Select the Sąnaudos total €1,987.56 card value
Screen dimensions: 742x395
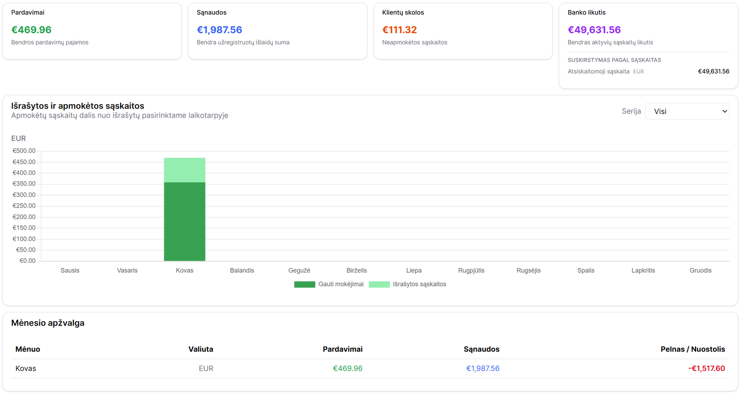click(x=219, y=30)
